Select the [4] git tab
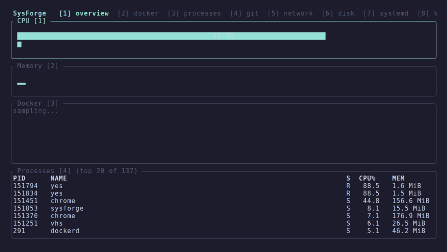The image size is (447, 252). 244,13
